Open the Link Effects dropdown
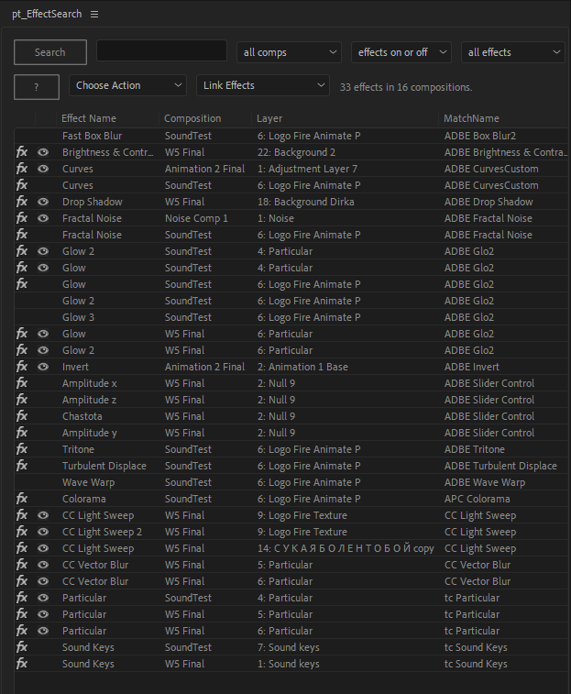This screenshot has height=694, width=571. pos(262,85)
